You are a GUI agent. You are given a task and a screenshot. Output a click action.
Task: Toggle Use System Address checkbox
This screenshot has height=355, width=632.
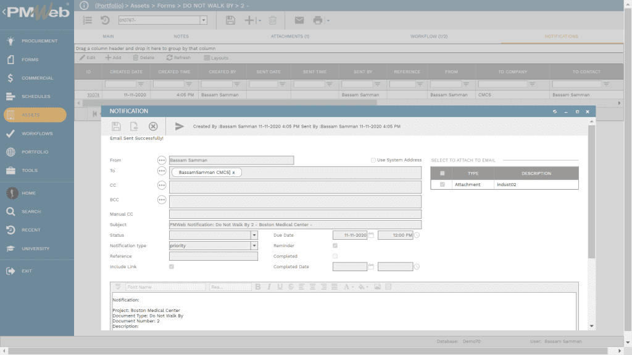click(373, 160)
